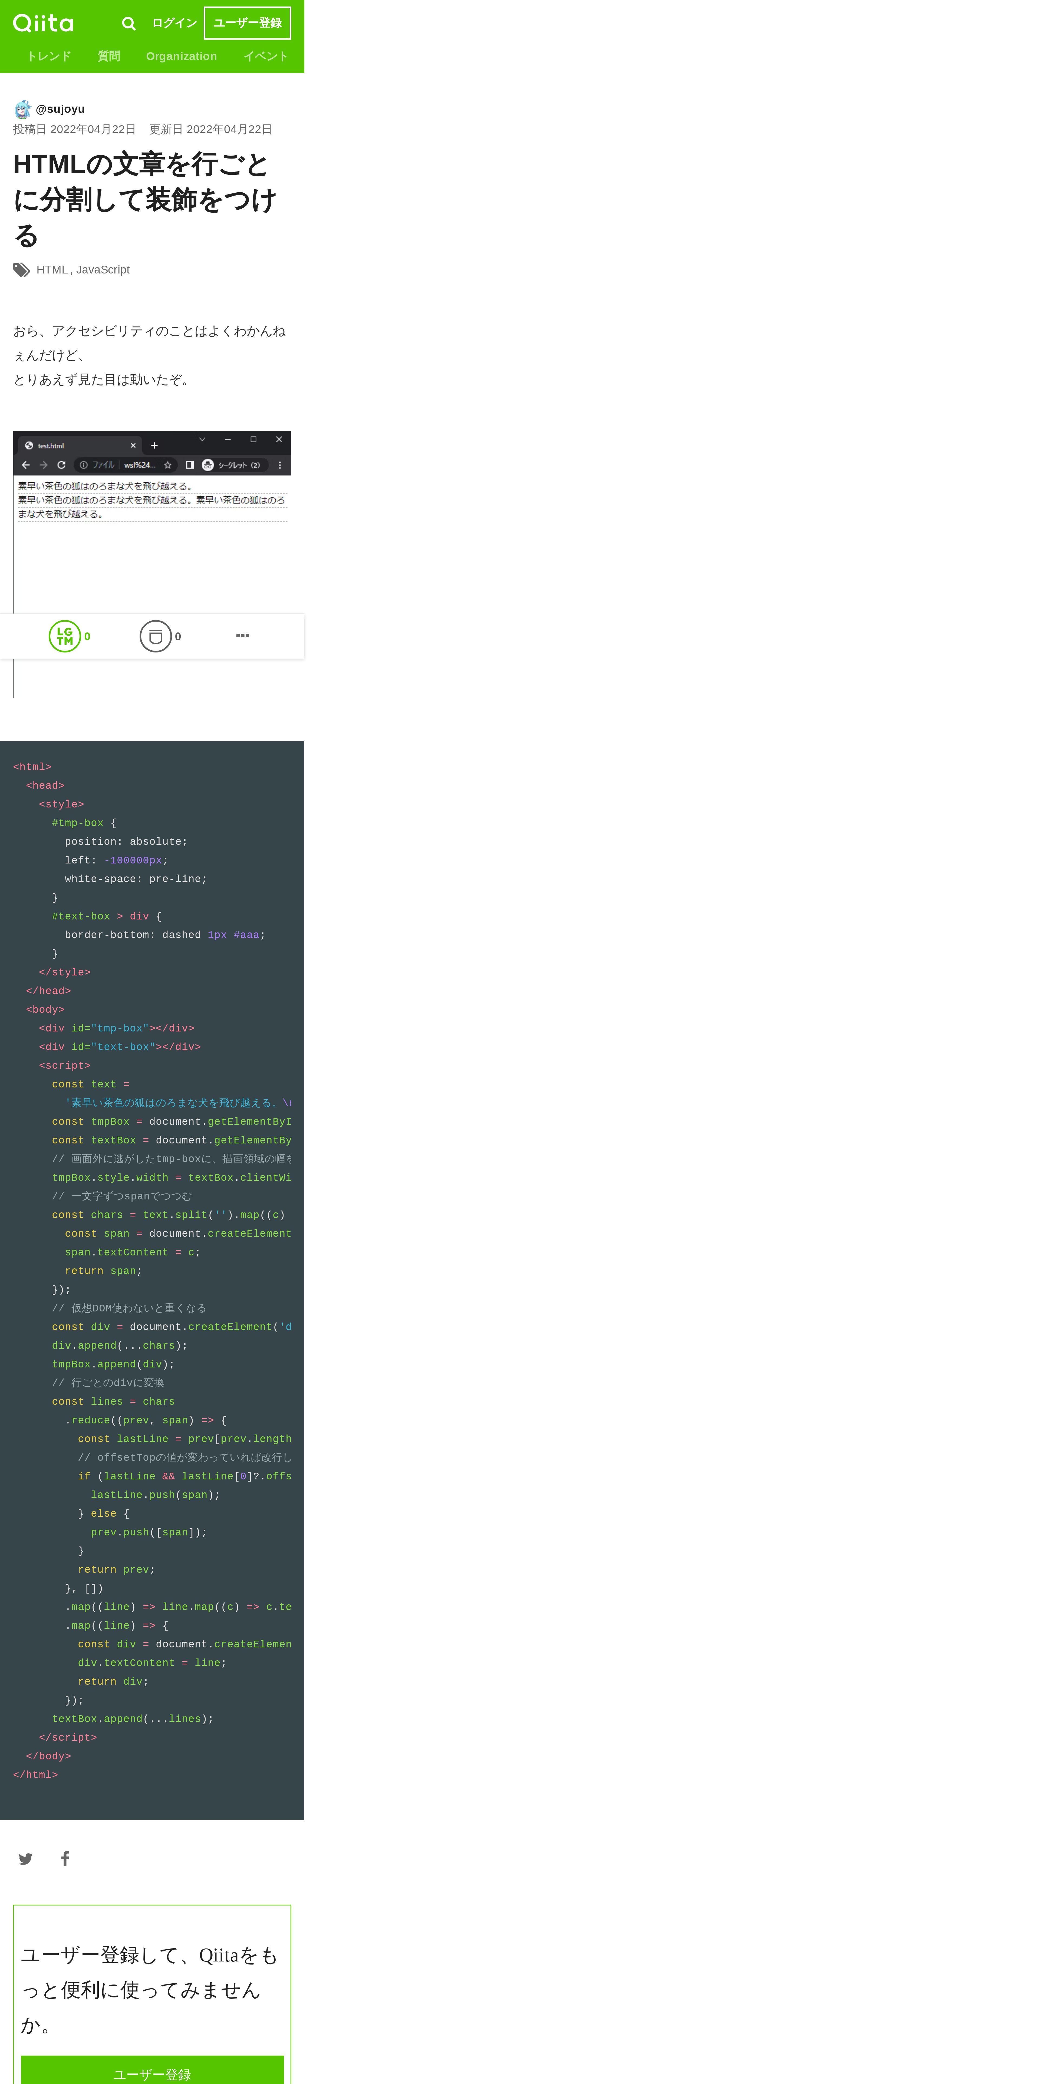Click the 'とりあえず見た目は動いたぞ。' sentence
The image size is (1042, 2084).
coord(104,380)
